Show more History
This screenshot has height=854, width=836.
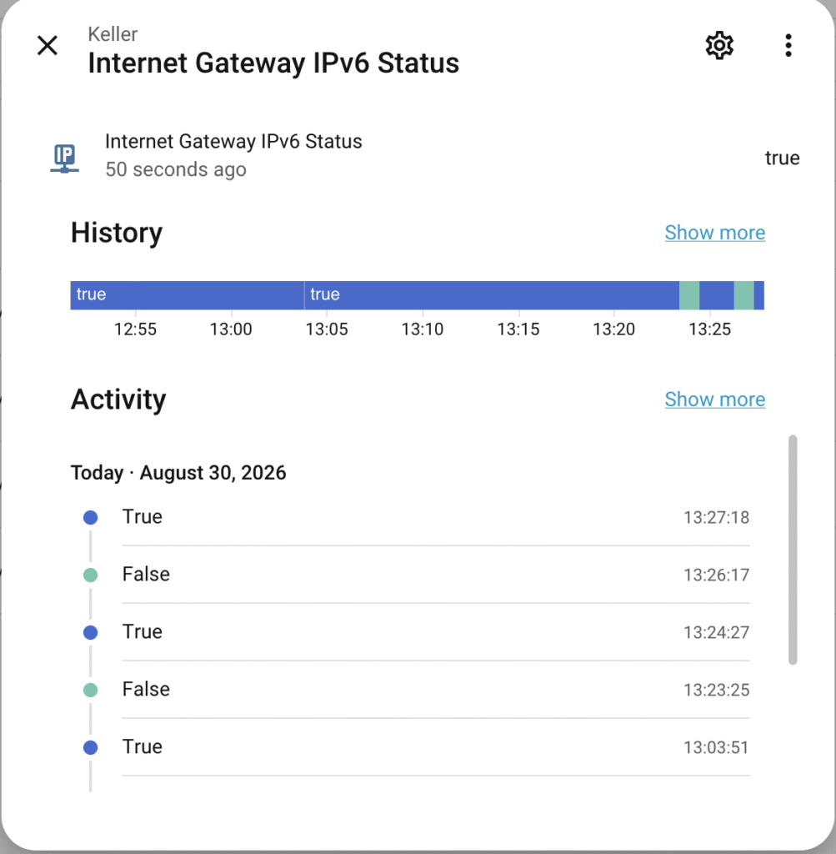(714, 233)
